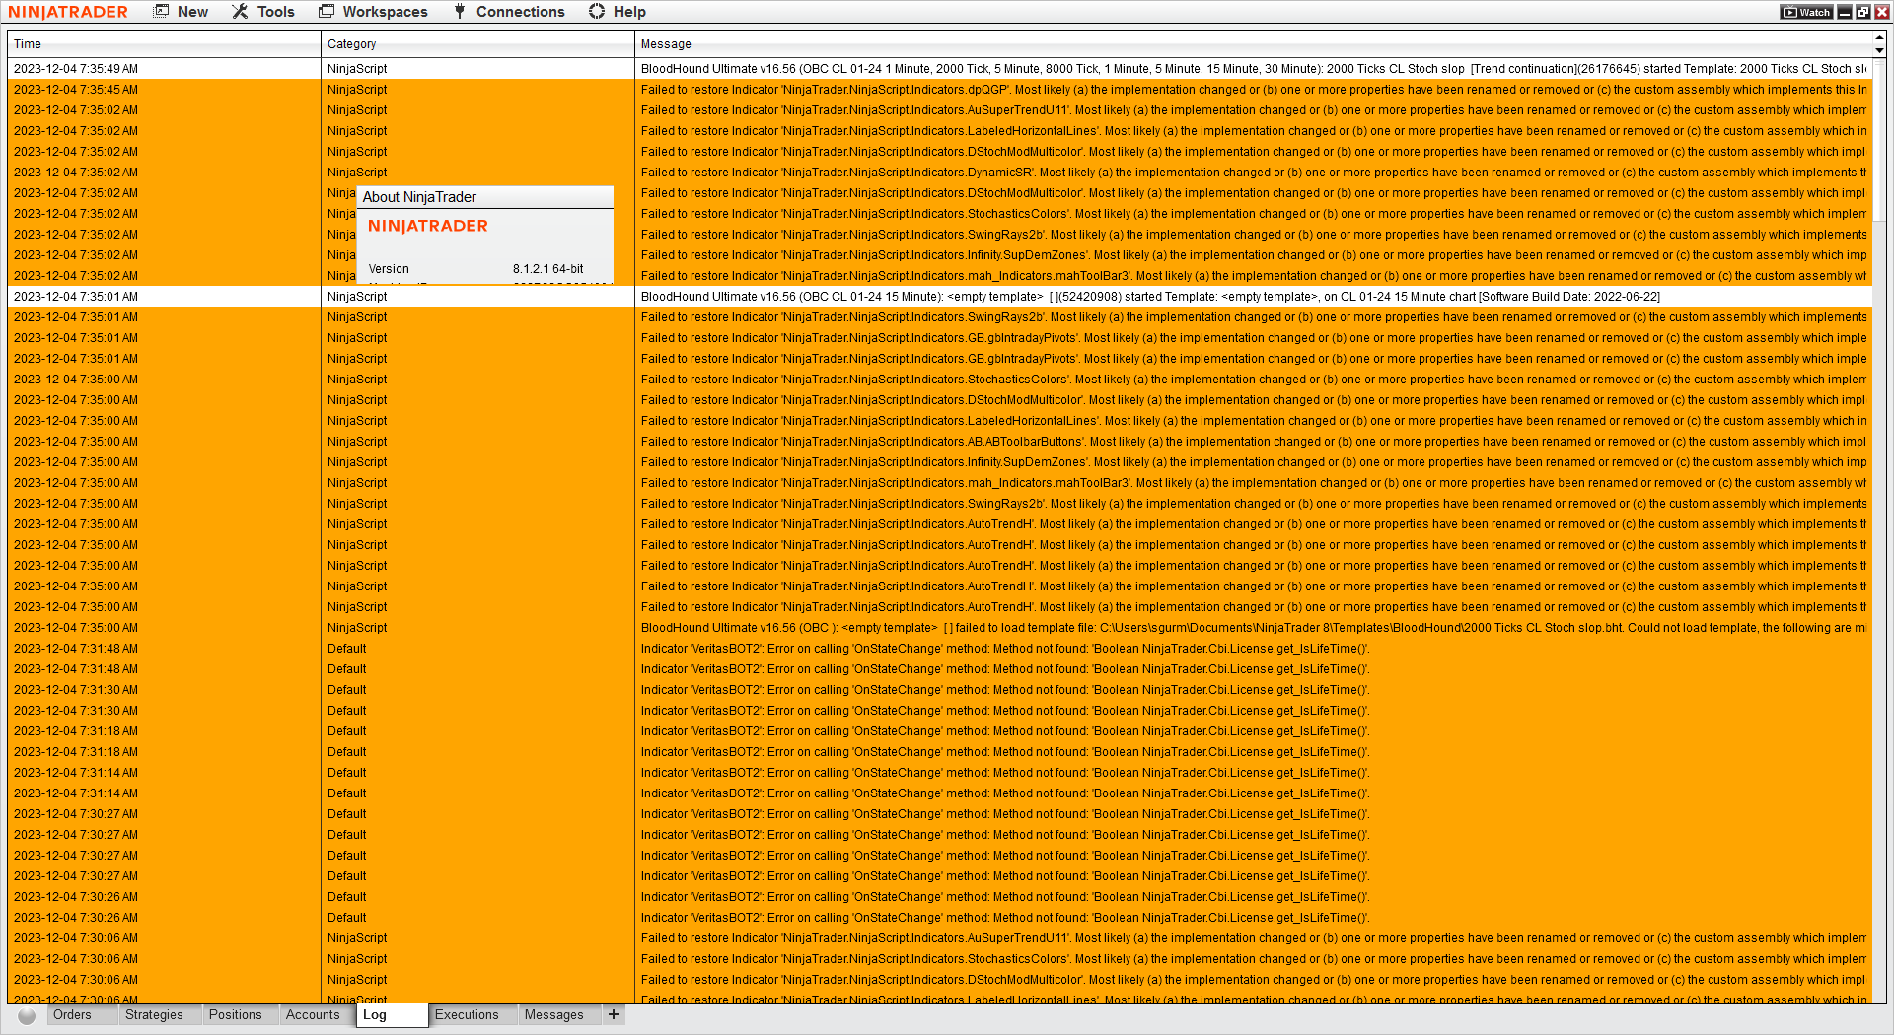This screenshot has width=1894, height=1035.
Task: Select Infinity.SupDemZones message at 7:35:00 AM
Action: coord(1254,462)
